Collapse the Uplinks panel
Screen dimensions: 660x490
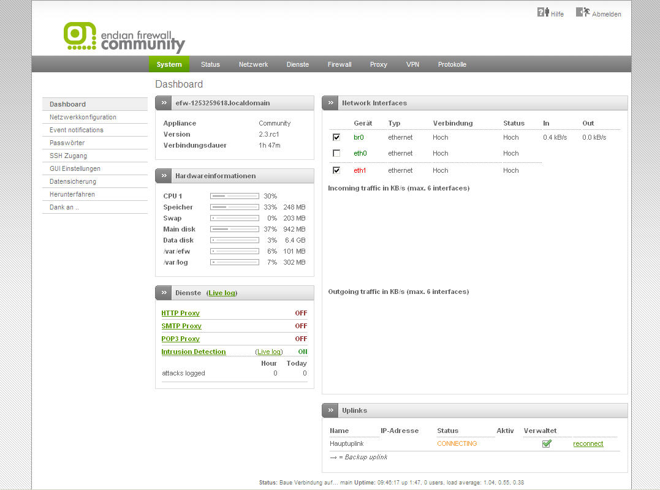click(x=330, y=410)
